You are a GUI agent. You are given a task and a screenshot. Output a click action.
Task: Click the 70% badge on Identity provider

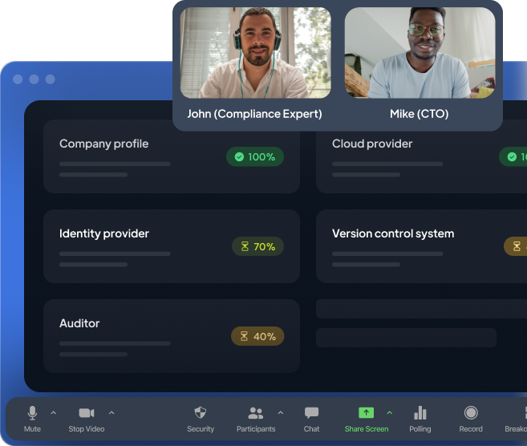click(257, 246)
